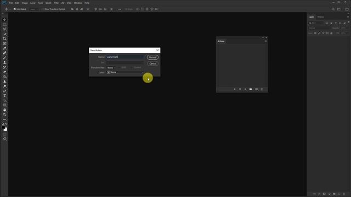The height and width of the screenshot is (197, 351).
Task: Open Function Key dropdown
Action: [111, 68]
